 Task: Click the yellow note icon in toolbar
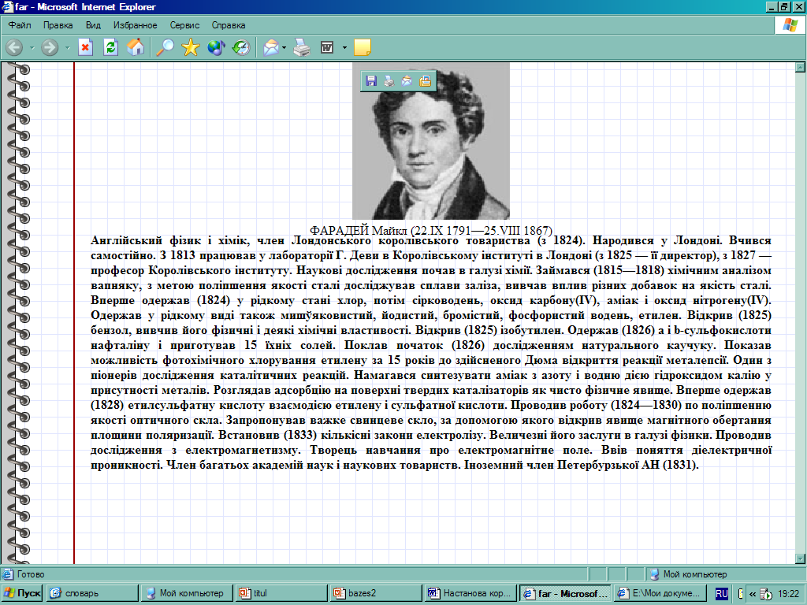[x=363, y=48]
